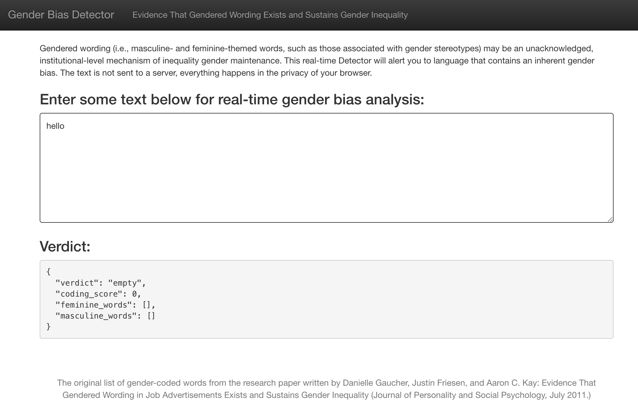Click the masculine_words entry in the verdict
Viewport: 638px width, 415px height.
(x=105, y=316)
